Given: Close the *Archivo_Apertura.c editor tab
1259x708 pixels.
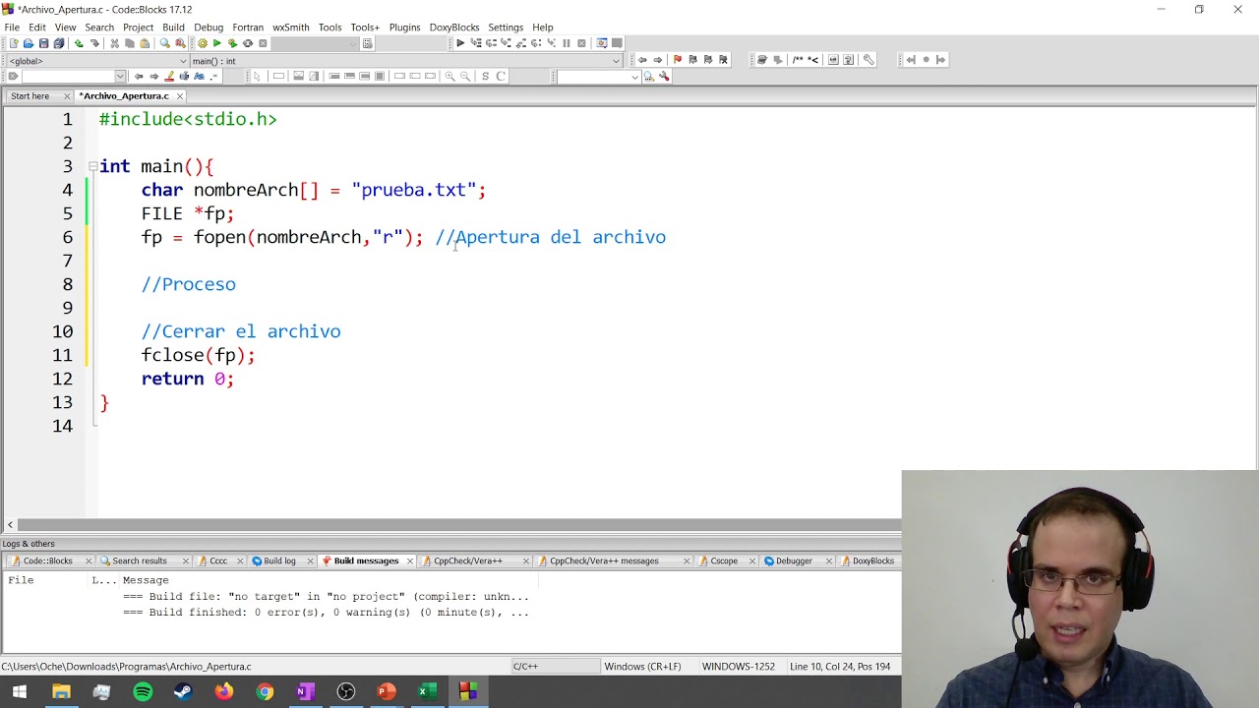Looking at the screenshot, I should (x=180, y=96).
